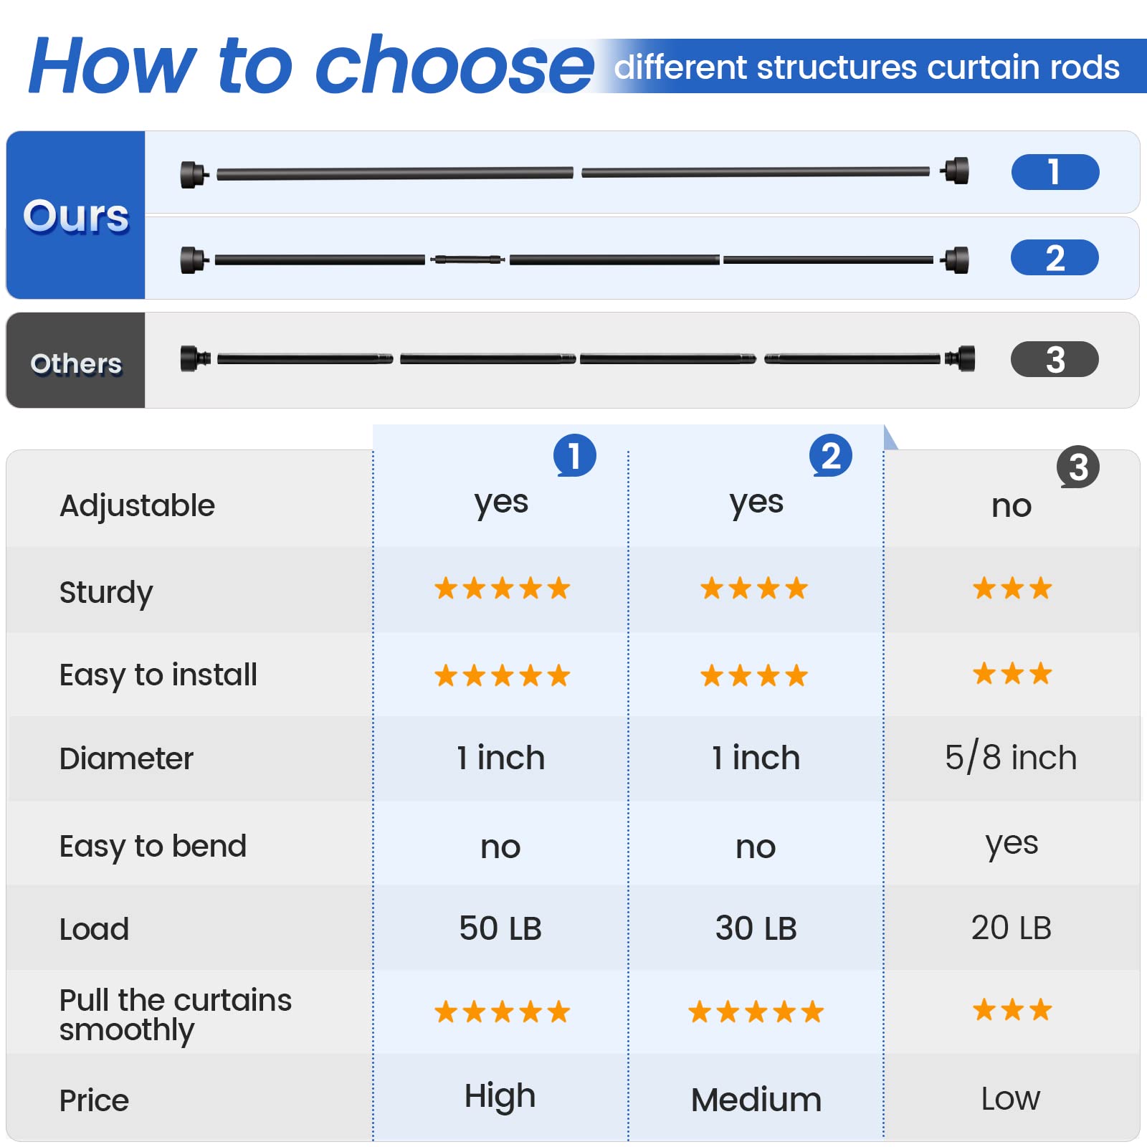Viewport: 1147px width, 1147px height.
Task: Select the "Medium" price cell
Action: pos(756,1100)
